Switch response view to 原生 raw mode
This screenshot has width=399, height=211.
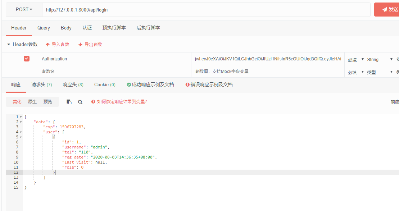pyautogui.click(x=32, y=102)
